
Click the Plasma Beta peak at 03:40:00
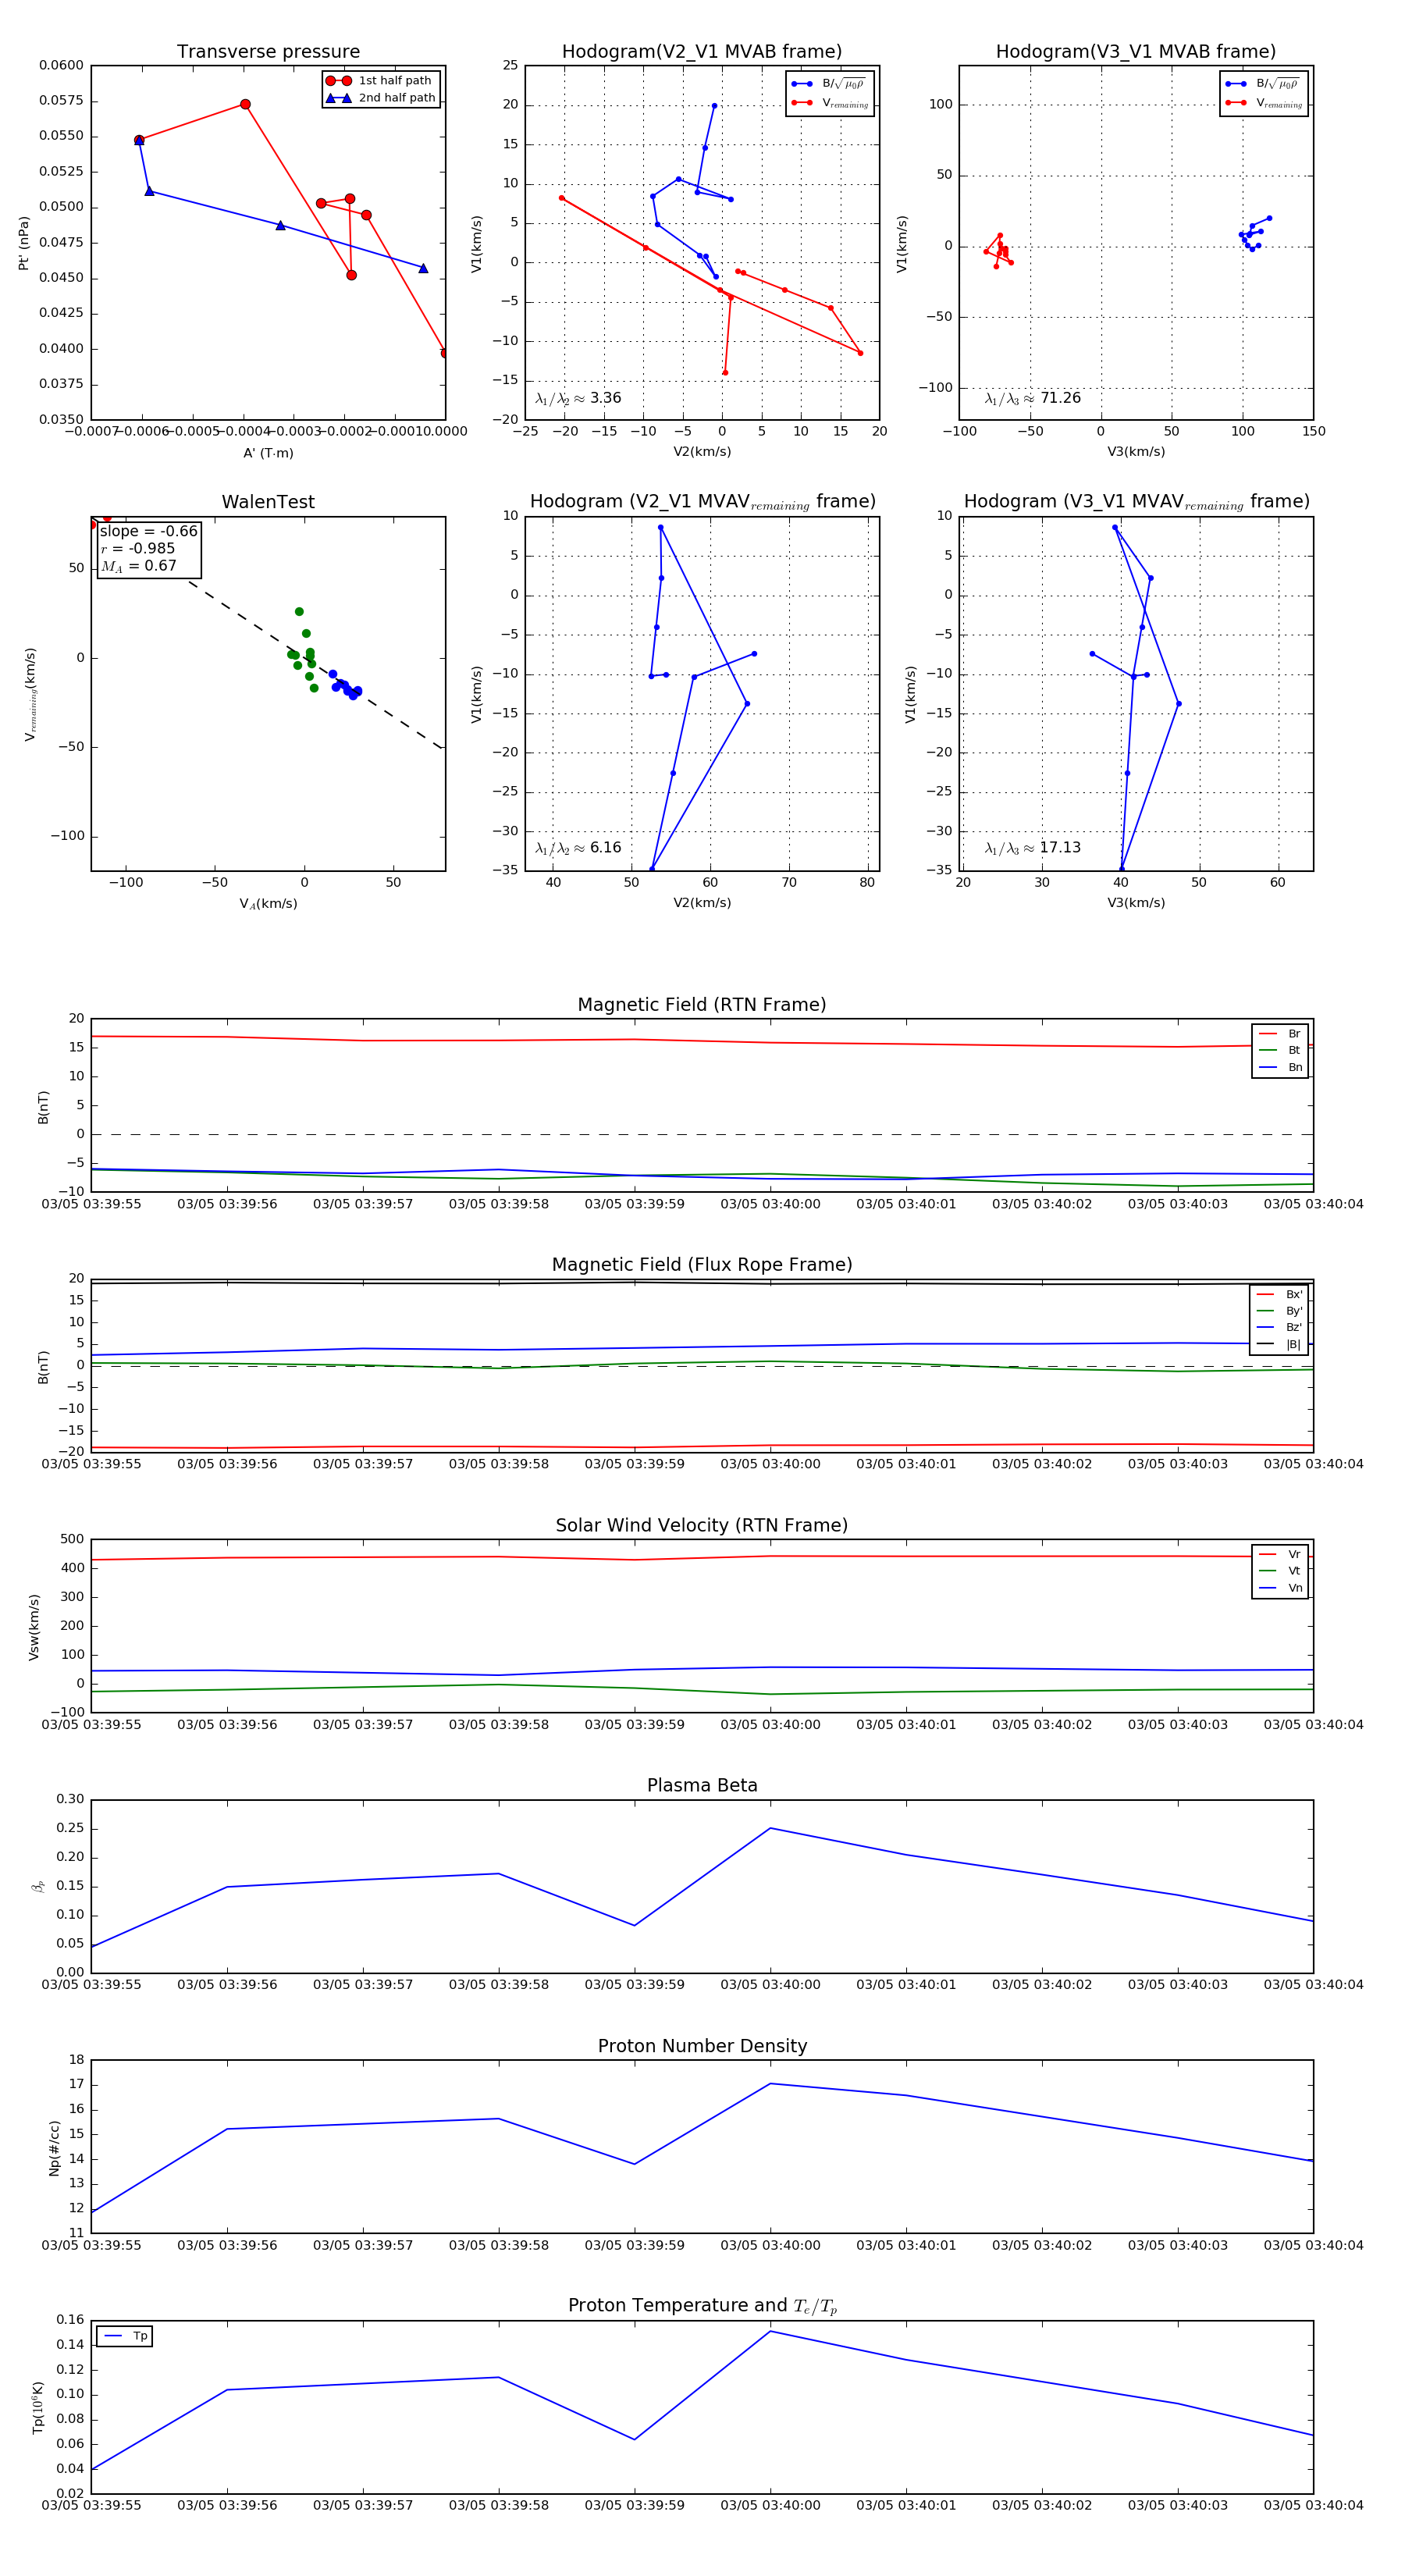(770, 1828)
